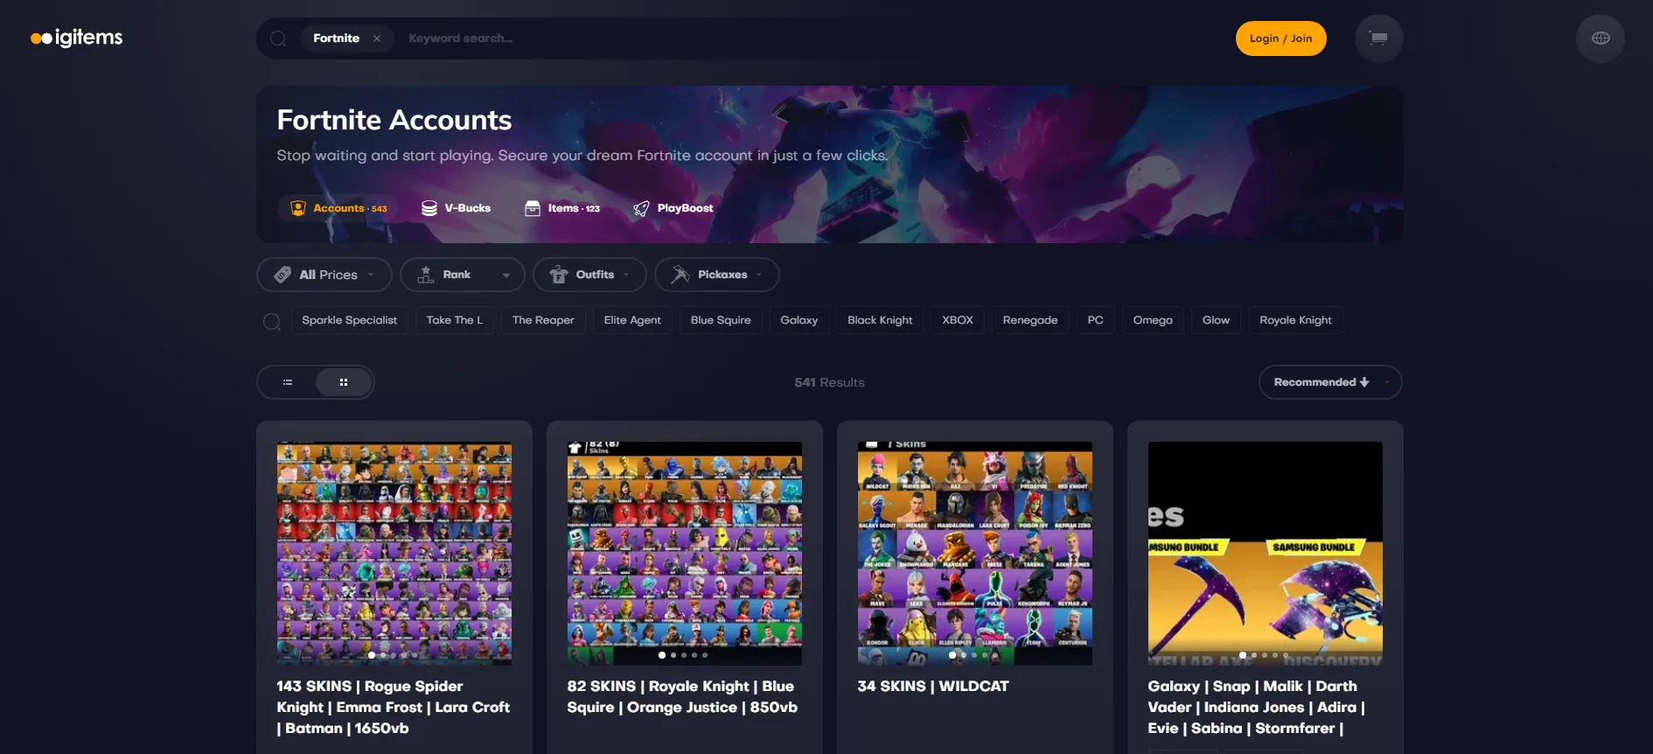Filter by Glow tag
This screenshot has height=754, width=1653.
[1216, 320]
